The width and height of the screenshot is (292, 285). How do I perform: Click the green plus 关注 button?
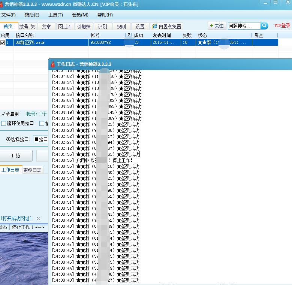217,26
